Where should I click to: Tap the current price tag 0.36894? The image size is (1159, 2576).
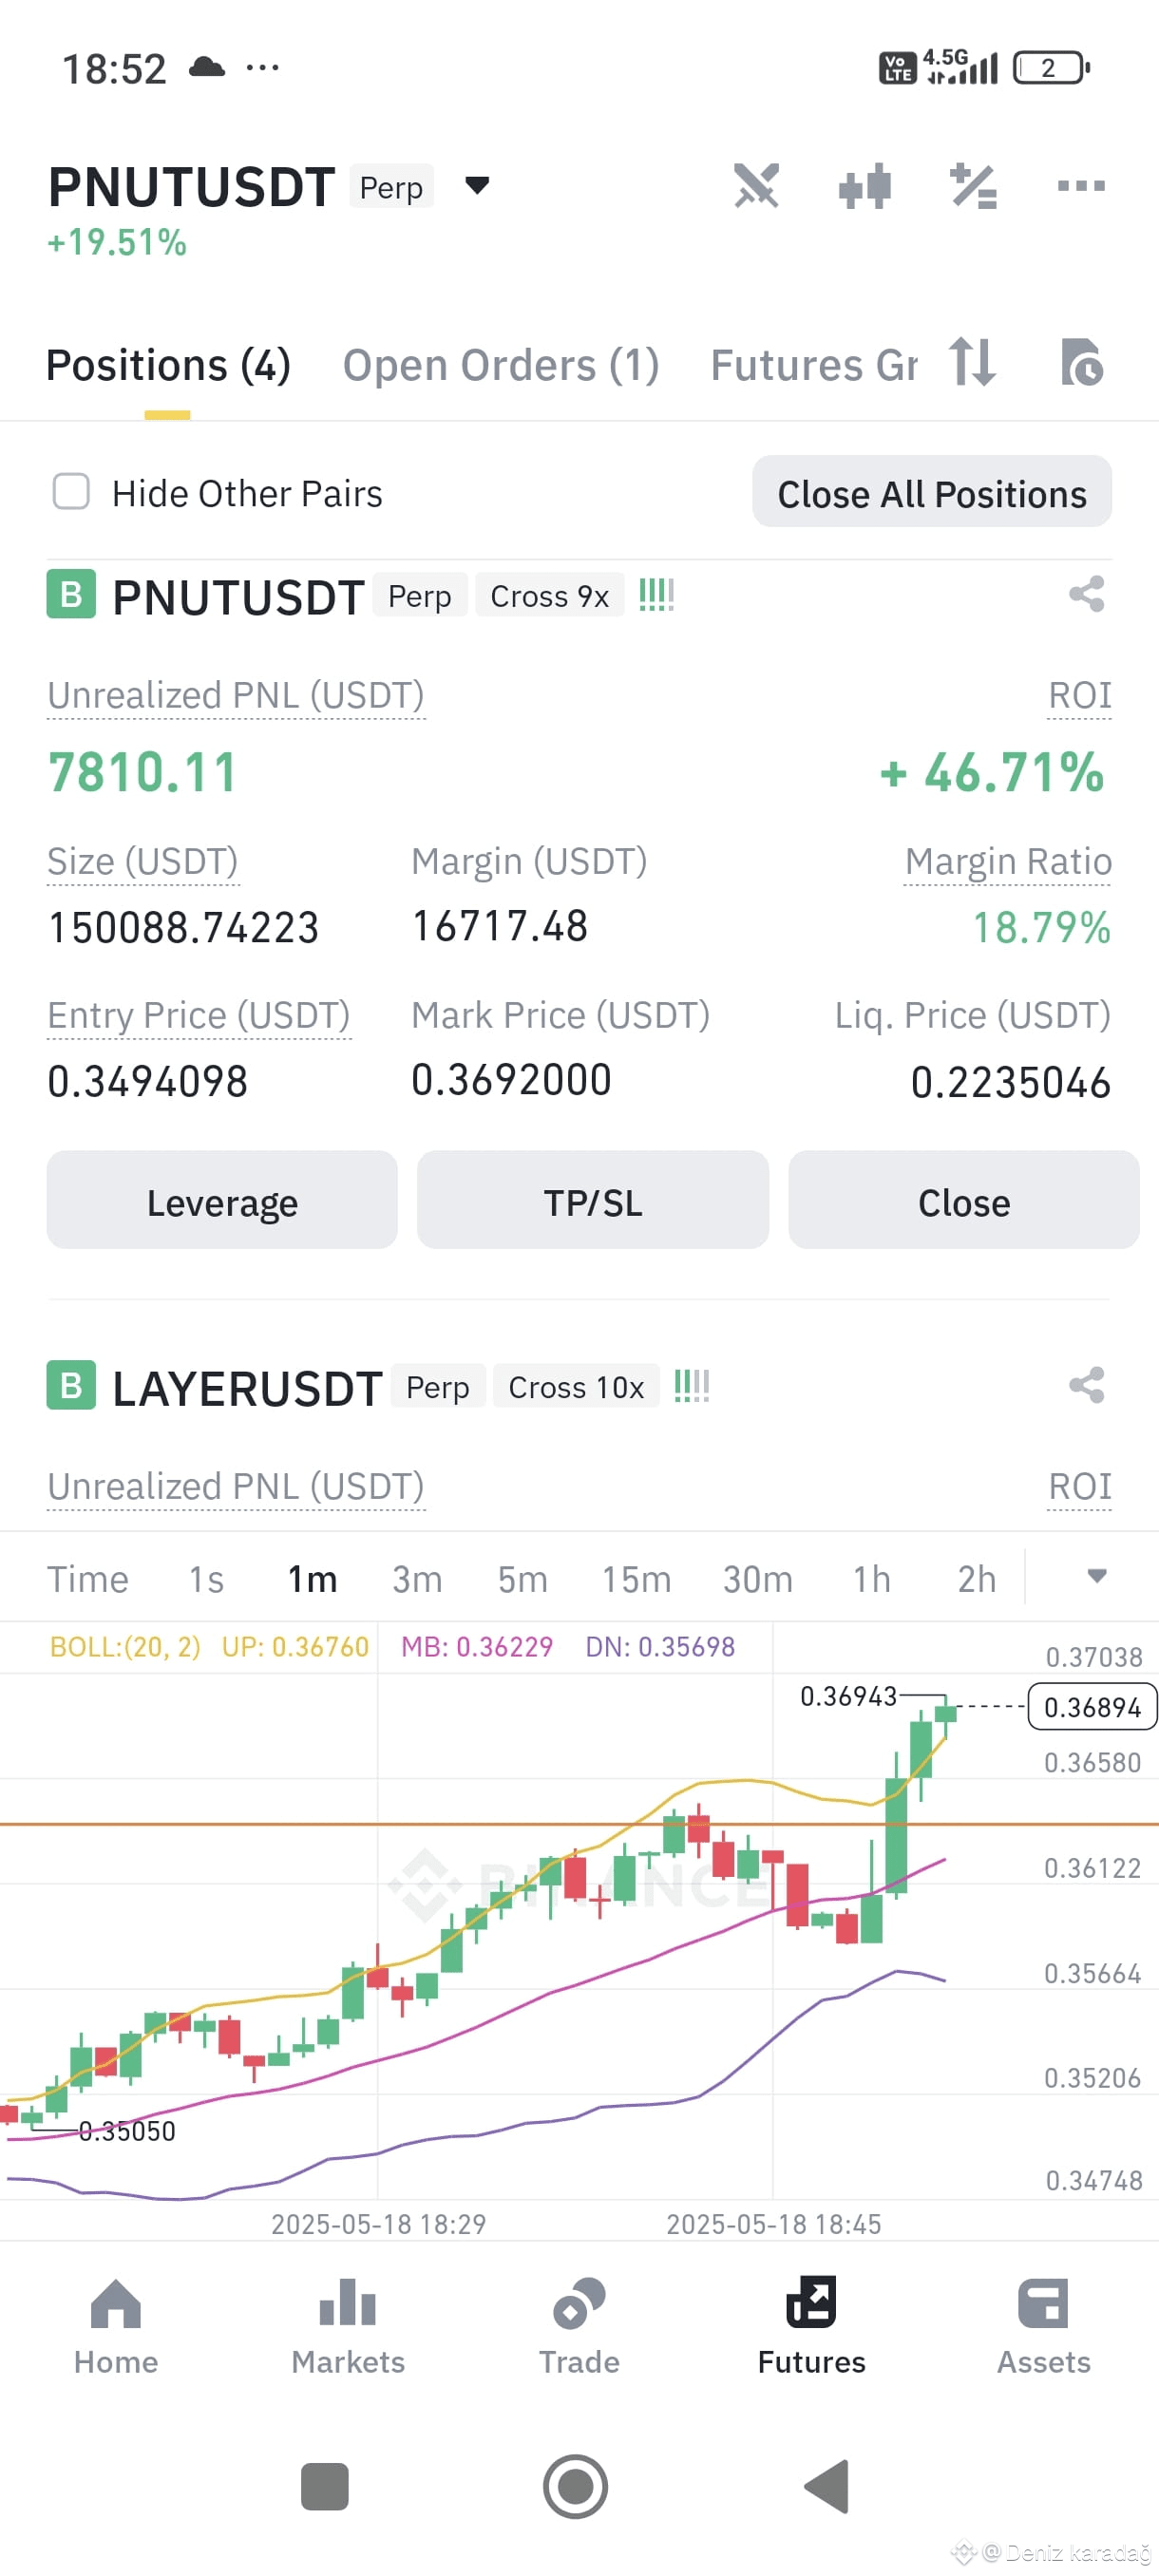tap(1092, 1706)
